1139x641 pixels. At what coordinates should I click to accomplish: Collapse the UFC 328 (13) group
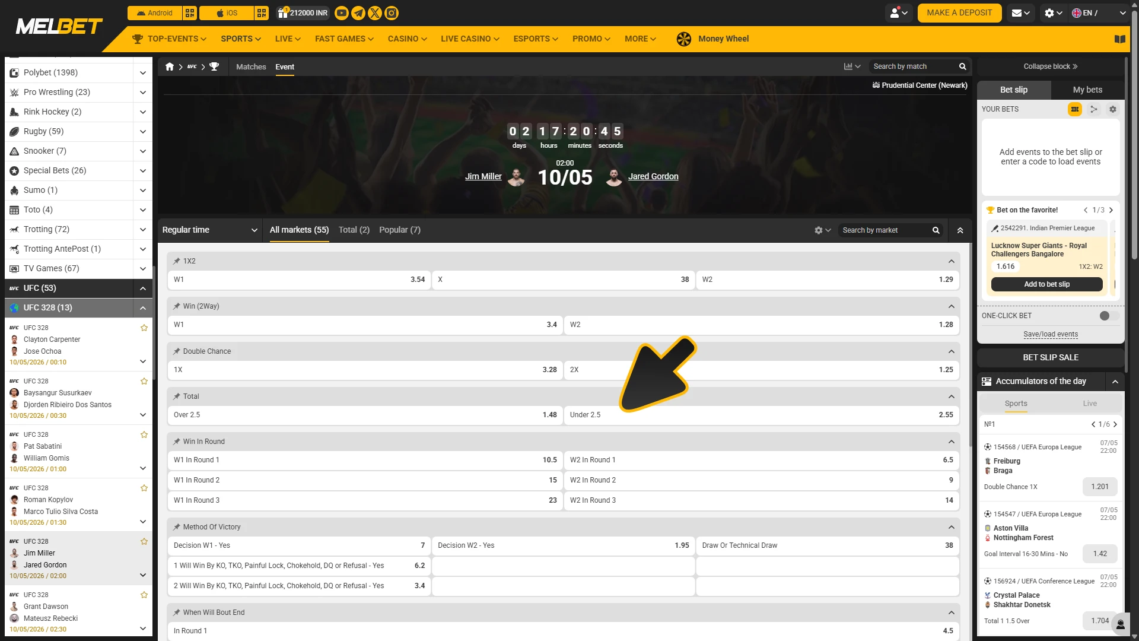(x=143, y=308)
